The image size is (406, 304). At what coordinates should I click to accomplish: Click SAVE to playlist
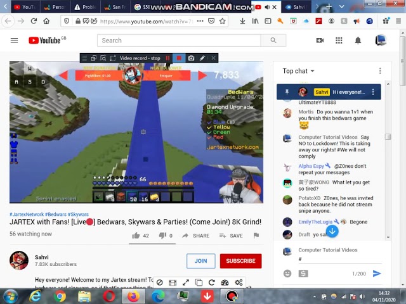(x=231, y=236)
